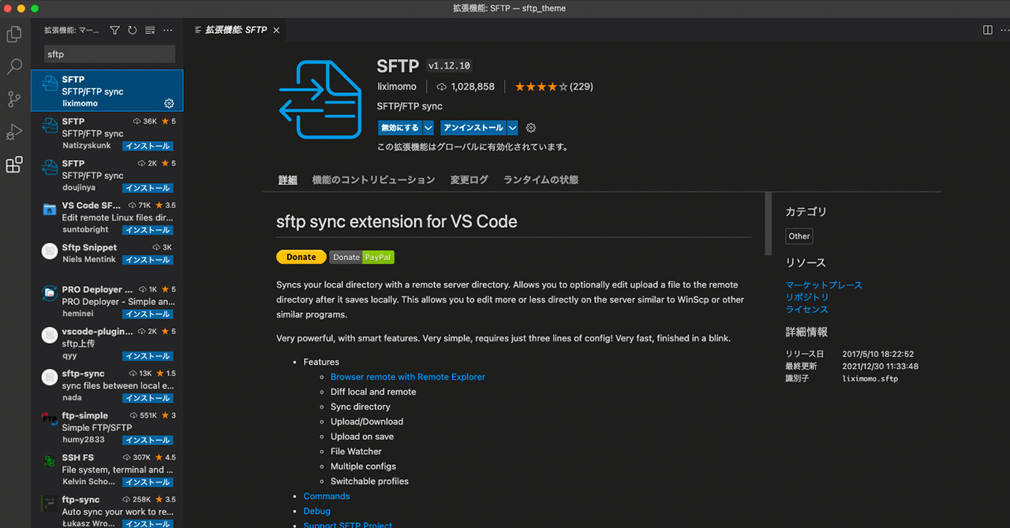Close the 拡張機能: SFTP editor tab
Screen dimensions: 1010x528
coord(276,30)
